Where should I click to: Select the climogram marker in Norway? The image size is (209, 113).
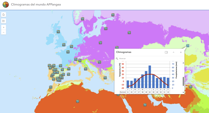pyautogui.click(x=83, y=19)
